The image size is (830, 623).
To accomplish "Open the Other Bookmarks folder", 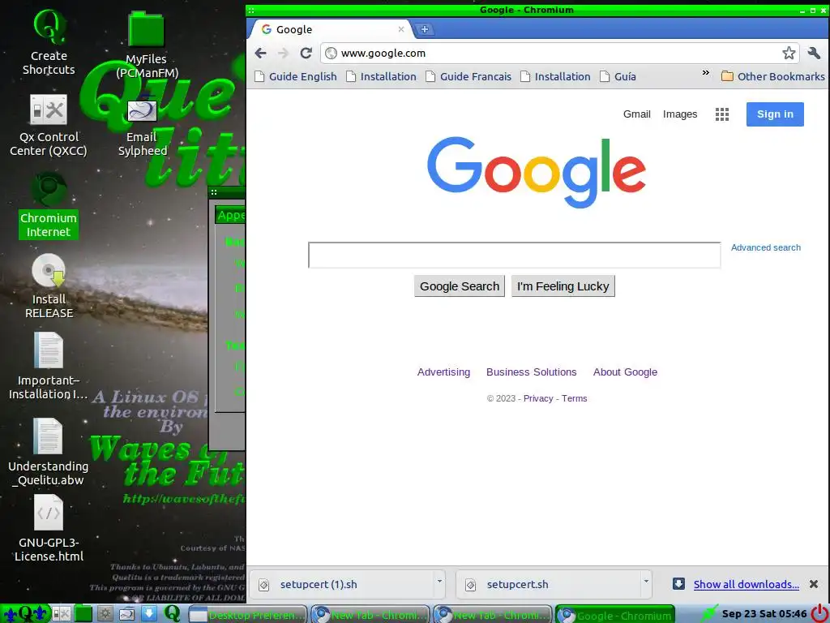I will (x=772, y=76).
